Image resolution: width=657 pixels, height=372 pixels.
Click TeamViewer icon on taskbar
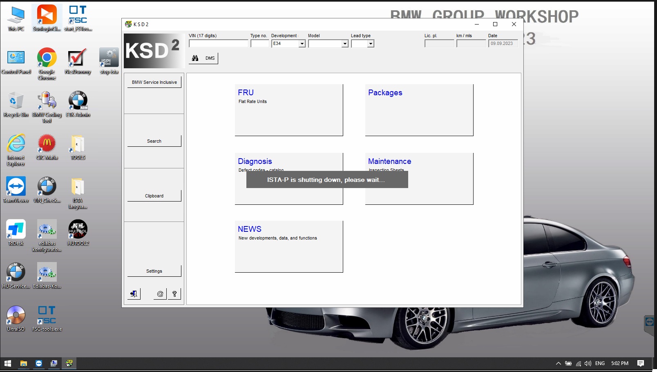tap(39, 363)
